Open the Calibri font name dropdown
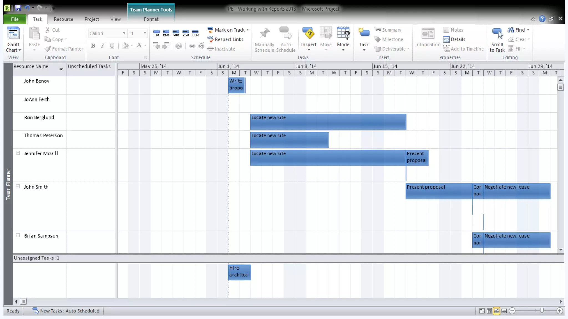 [x=124, y=33]
